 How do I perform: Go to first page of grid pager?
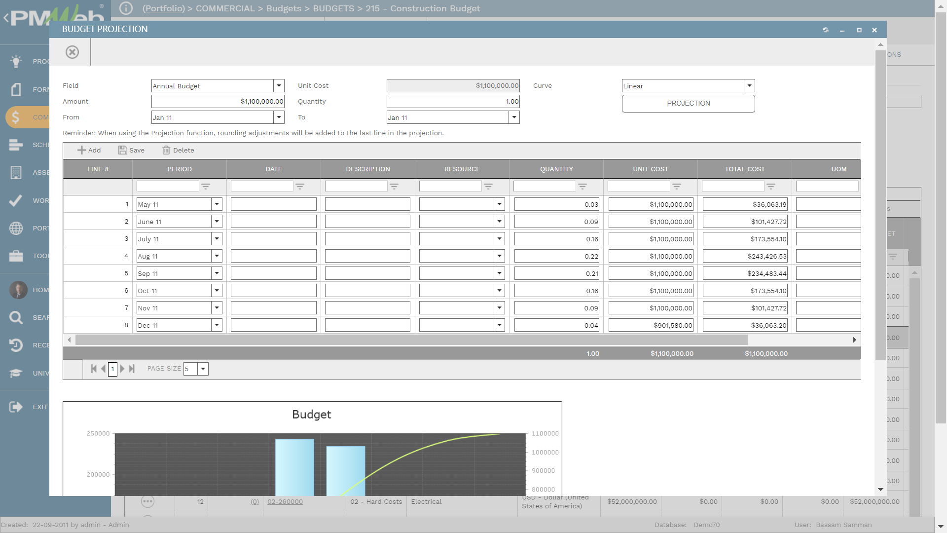[x=94, y=369]
